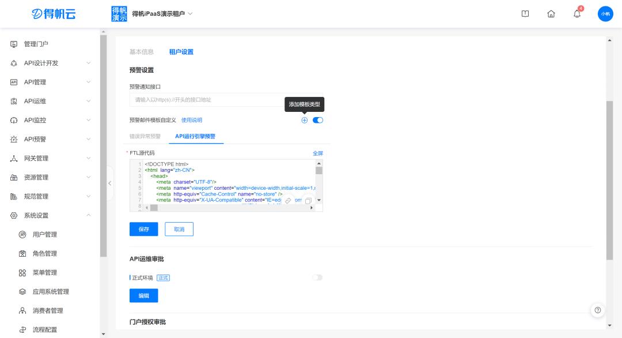Click the 应用系统管理 layers icon

[22, 292]
